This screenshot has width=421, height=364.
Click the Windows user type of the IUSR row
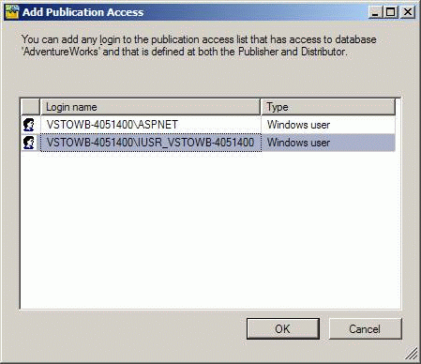(x=298, y=143)
